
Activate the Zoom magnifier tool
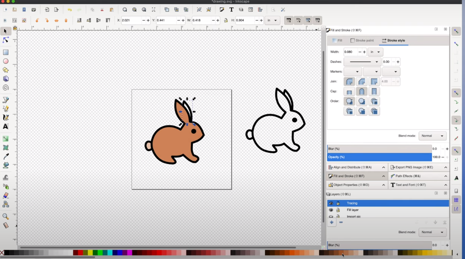point(5,217)
